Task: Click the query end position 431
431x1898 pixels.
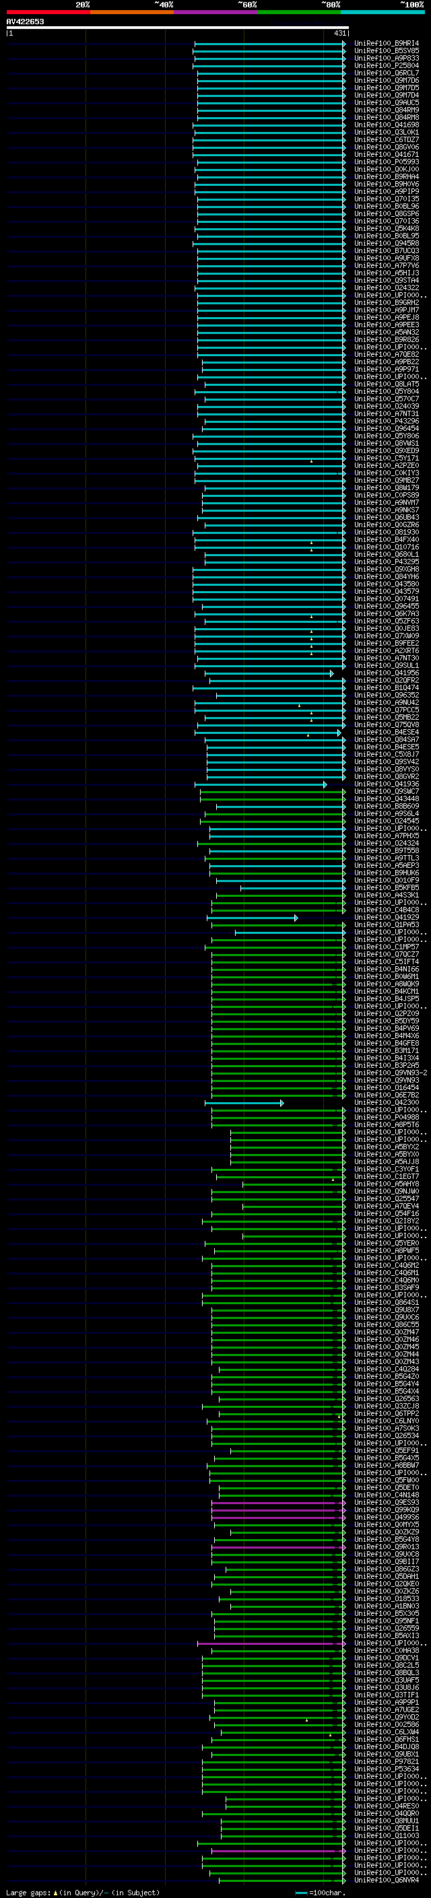Action: coord(339,33)
